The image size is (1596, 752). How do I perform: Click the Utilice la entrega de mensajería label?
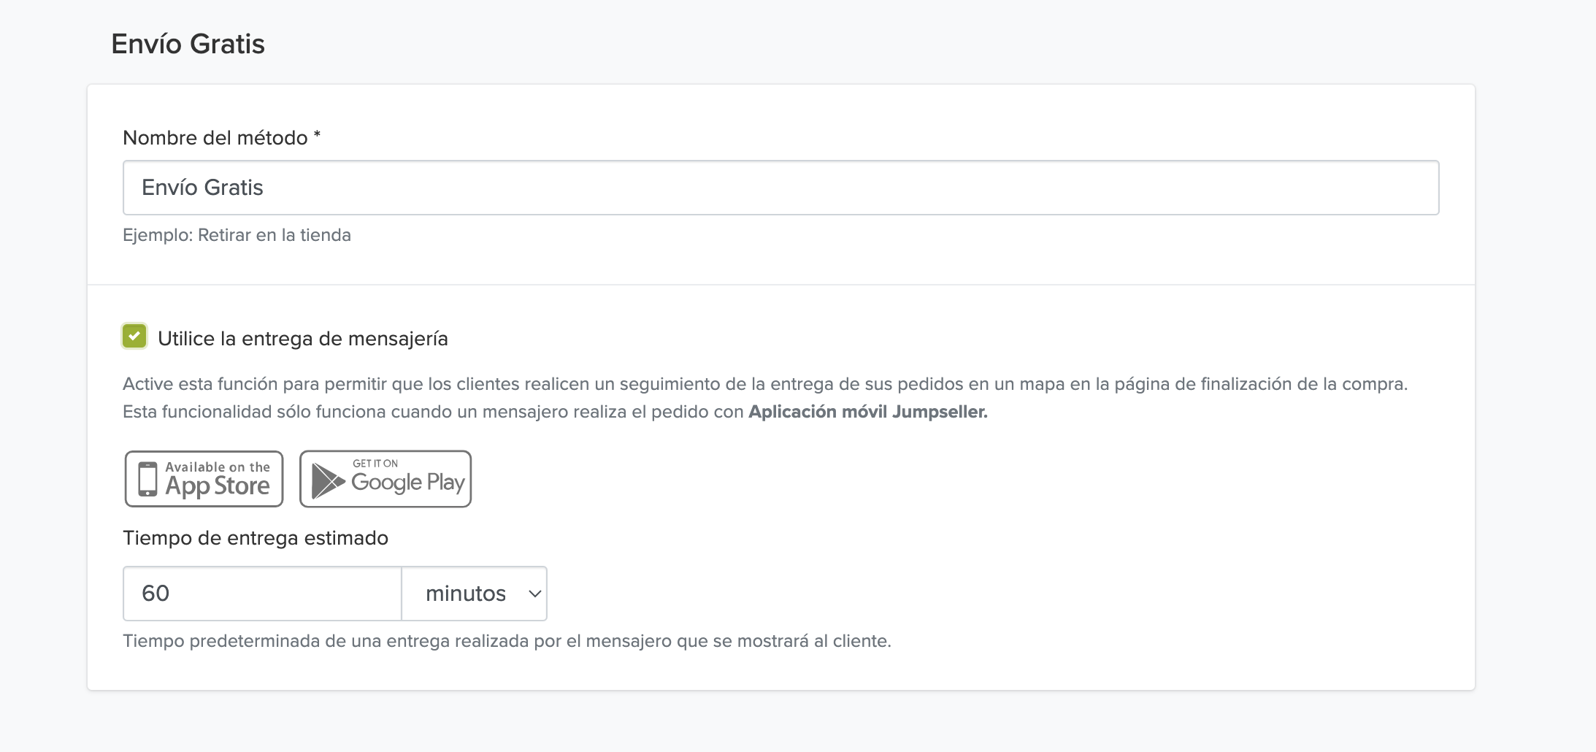tap(302, 339)
